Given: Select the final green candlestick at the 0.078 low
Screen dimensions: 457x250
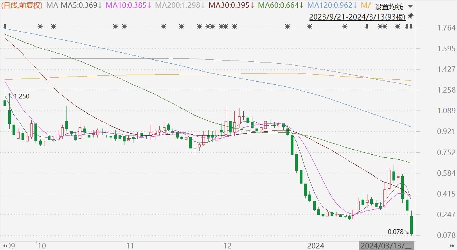Looking at the screenshot, I should (412, 224).
